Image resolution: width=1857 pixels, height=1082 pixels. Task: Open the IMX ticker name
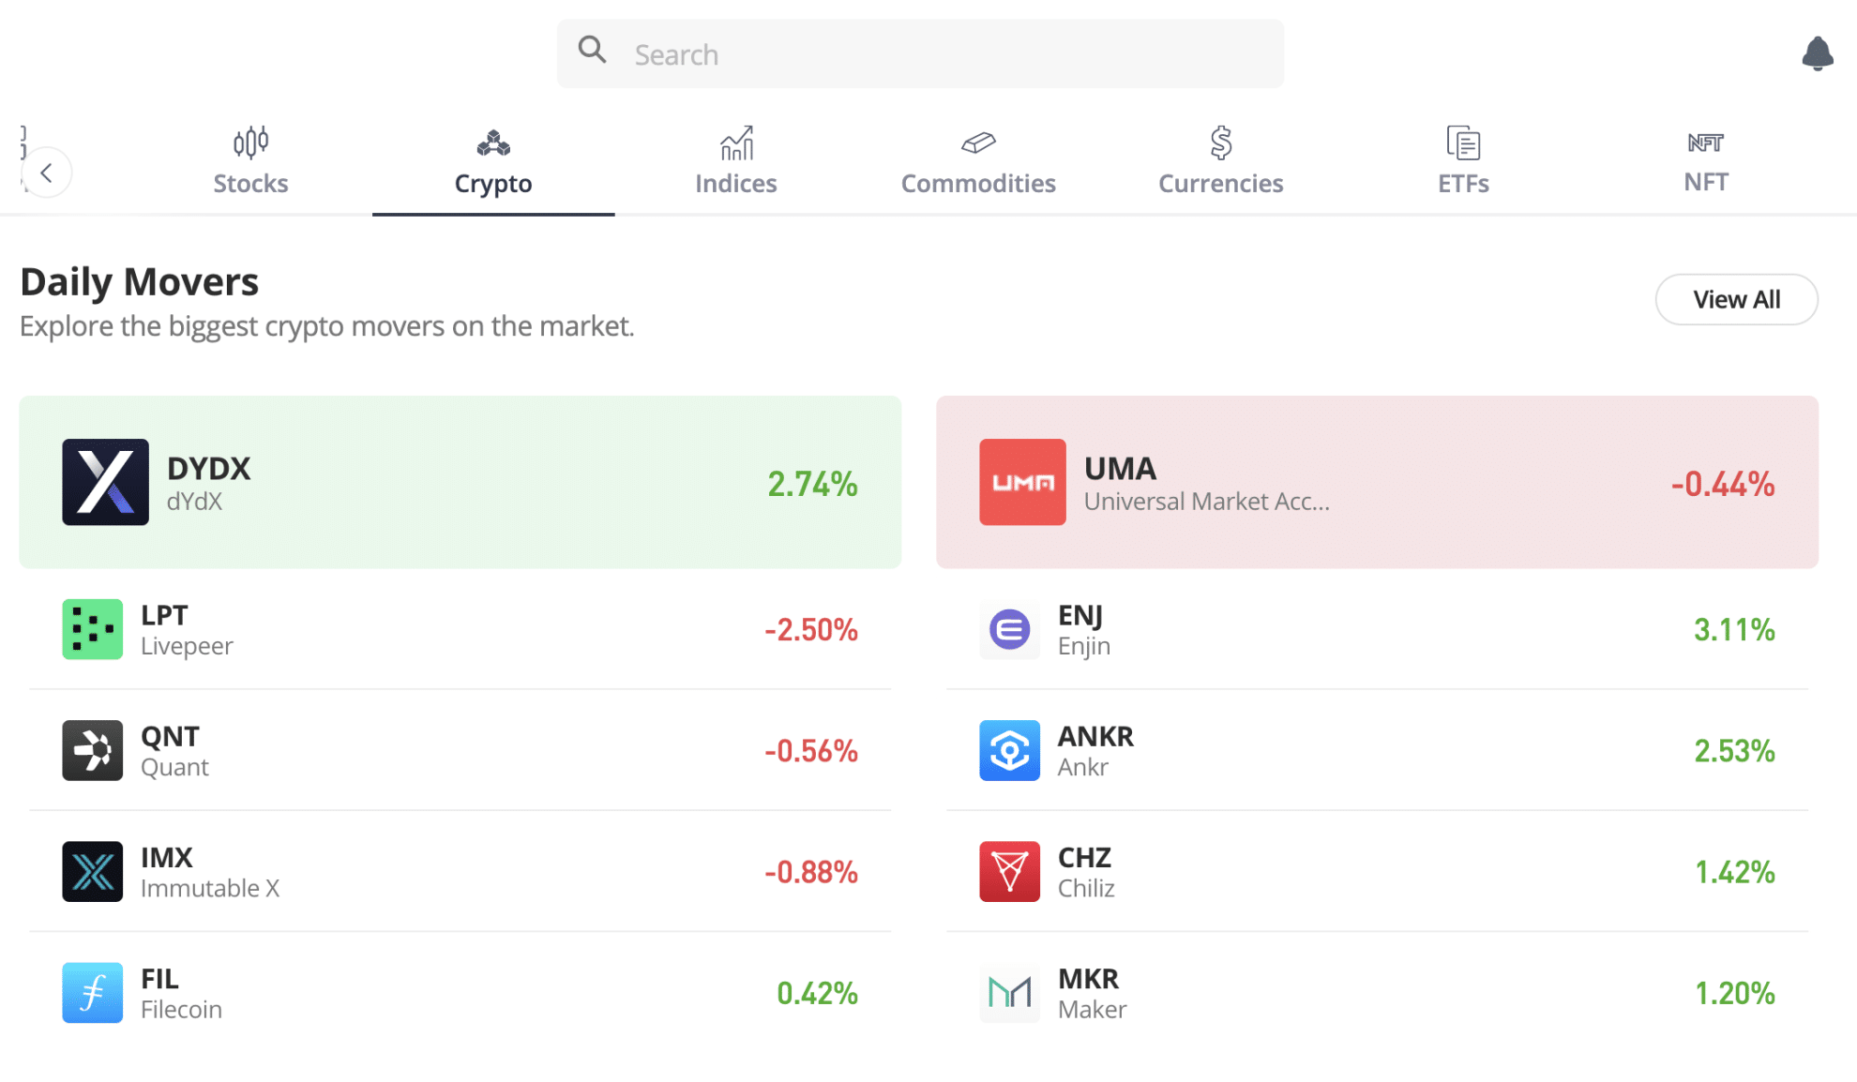pyautogui.click(x=167, y=857)
